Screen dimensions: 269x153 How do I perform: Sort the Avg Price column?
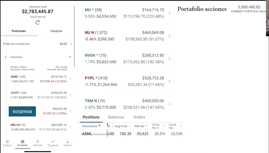(x=130, y=126)
